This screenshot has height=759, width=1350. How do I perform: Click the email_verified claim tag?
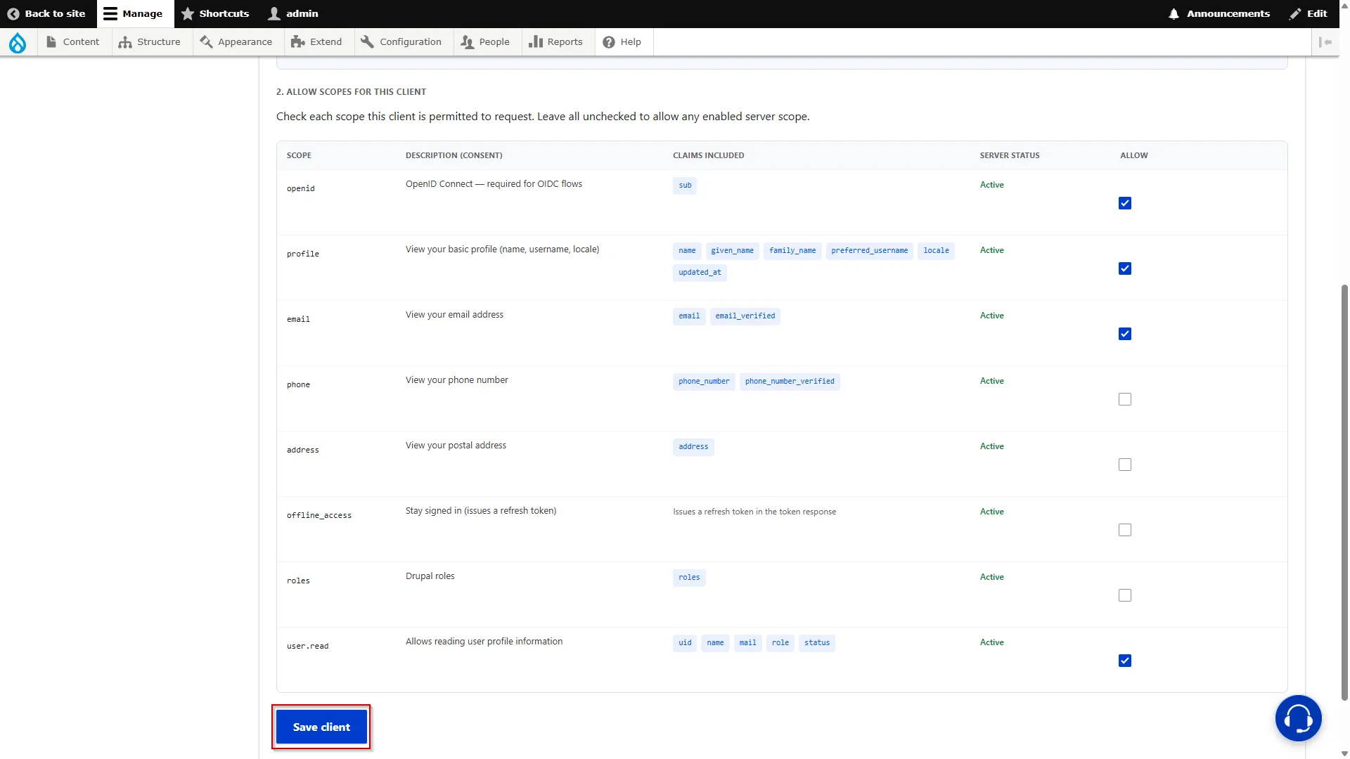click(x=745, y=316)
